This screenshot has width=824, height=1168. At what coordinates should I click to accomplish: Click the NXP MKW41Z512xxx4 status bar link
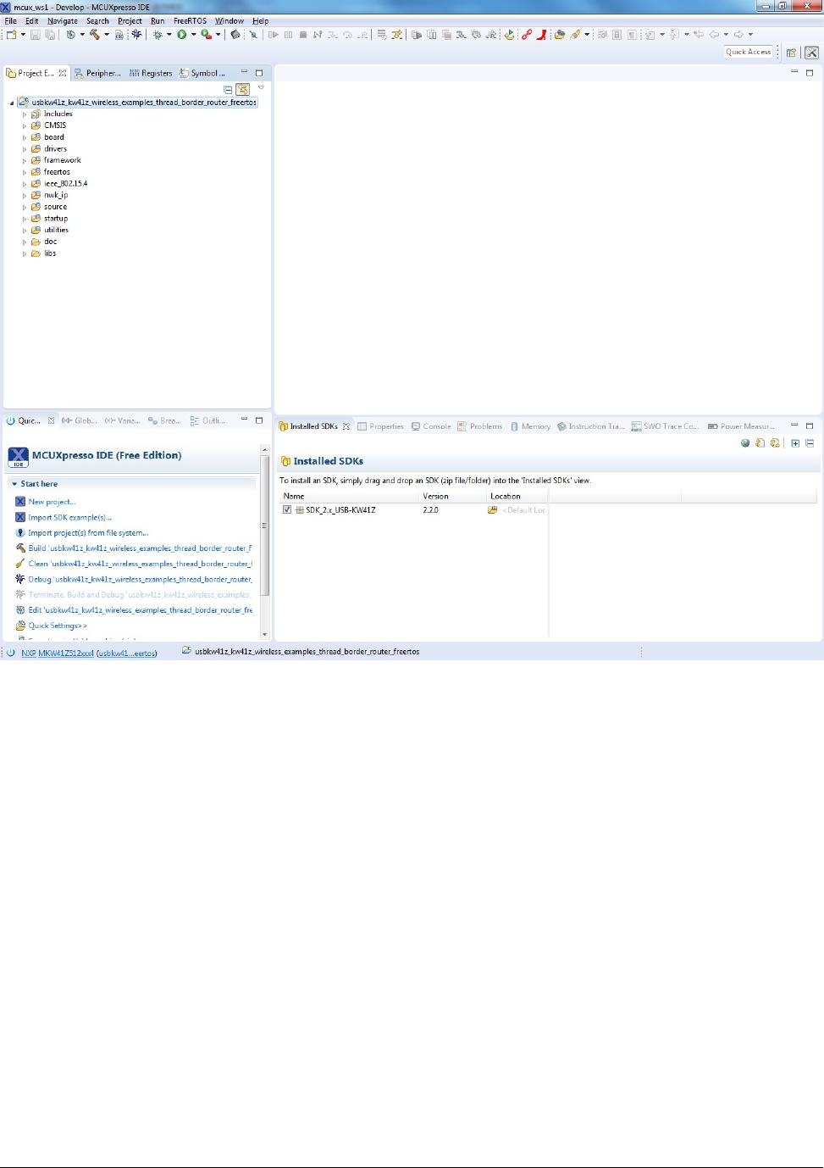pos(58,653)
